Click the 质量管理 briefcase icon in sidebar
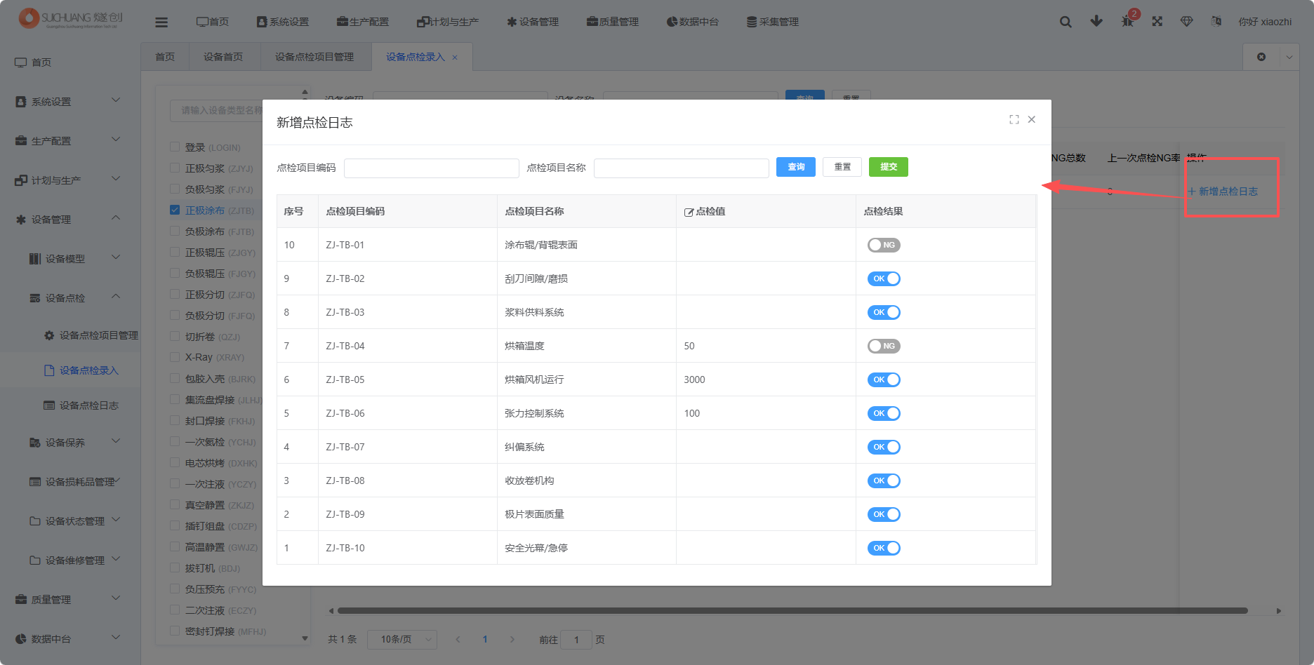Screen dimensions: 1314x665 click(21, 600)
